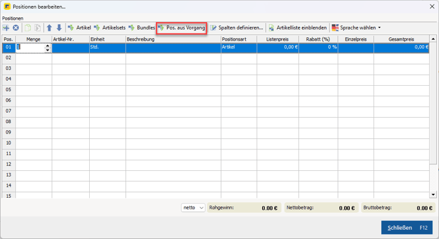
Task: Move position down with blue arrow
Action: coord(59,28)
